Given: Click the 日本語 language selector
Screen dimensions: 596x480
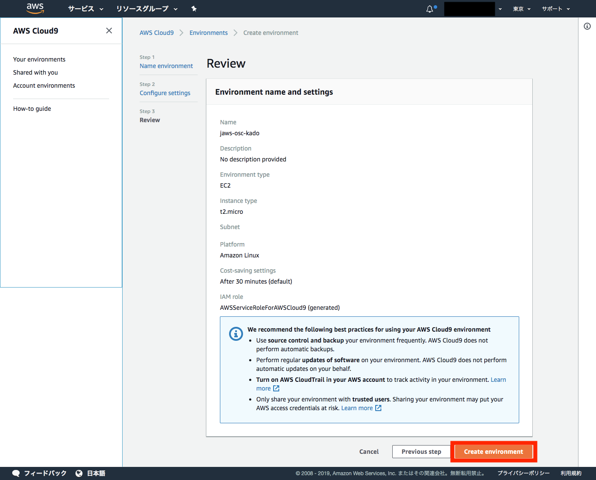Looking at the screenshot, I should [96, 473].
